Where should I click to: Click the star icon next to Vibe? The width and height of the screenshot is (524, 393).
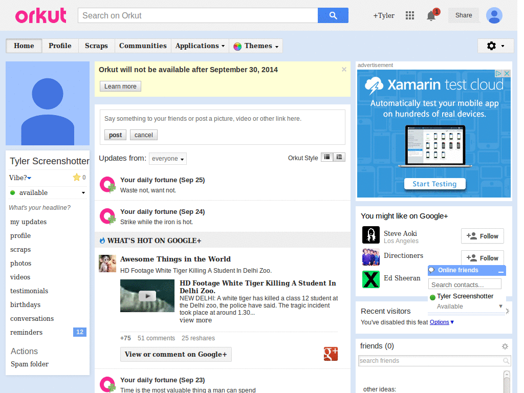[77, 178]
